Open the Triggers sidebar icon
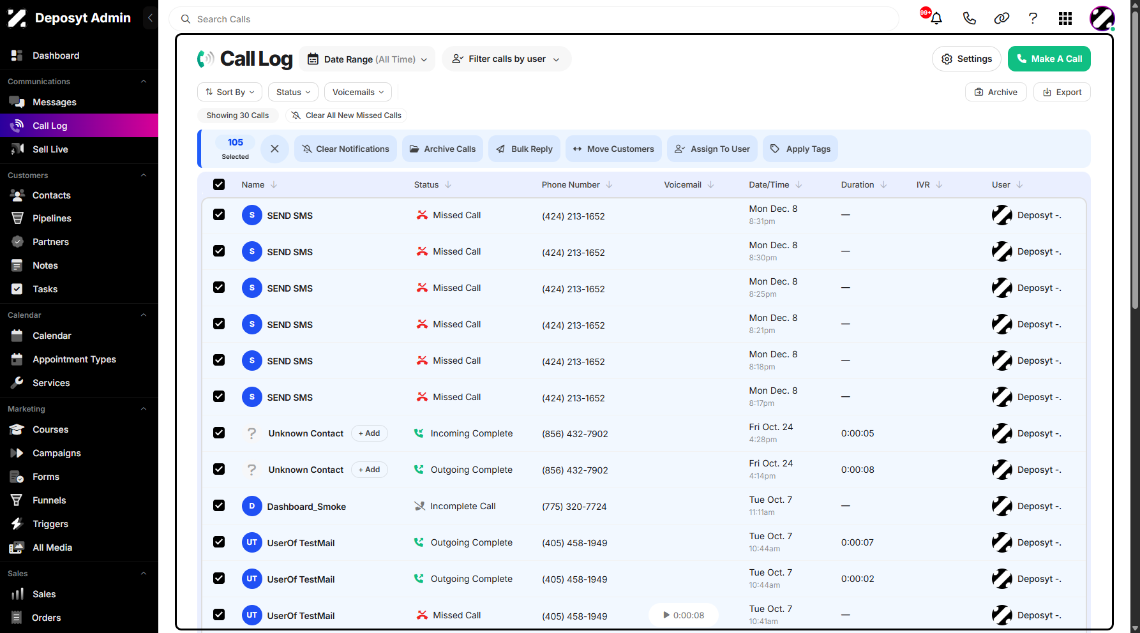 click(17, 524)
